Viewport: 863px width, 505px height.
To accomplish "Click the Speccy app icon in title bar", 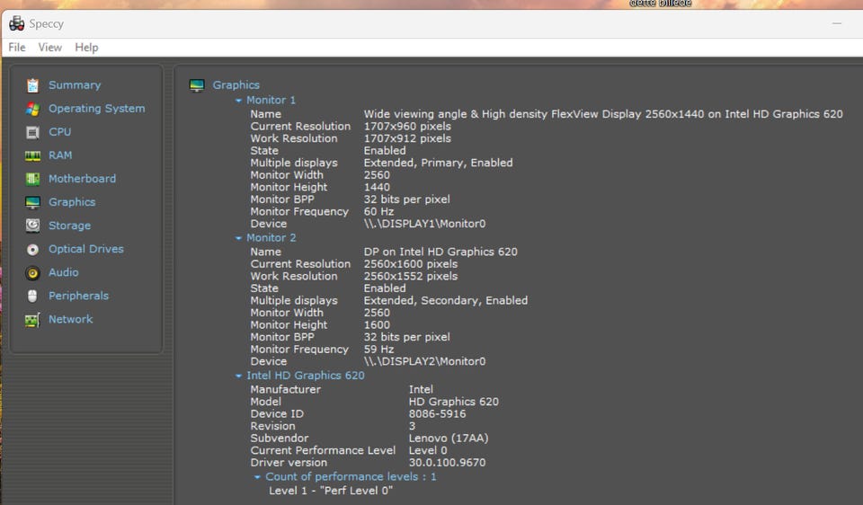I will pos(16,23).
